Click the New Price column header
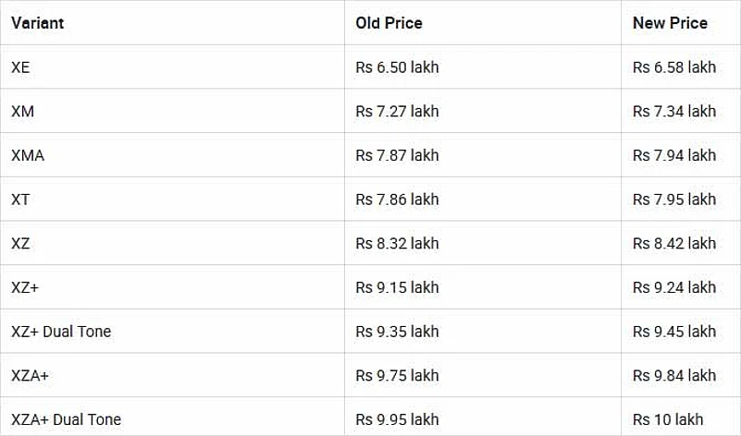 click(x=670, y=23)
